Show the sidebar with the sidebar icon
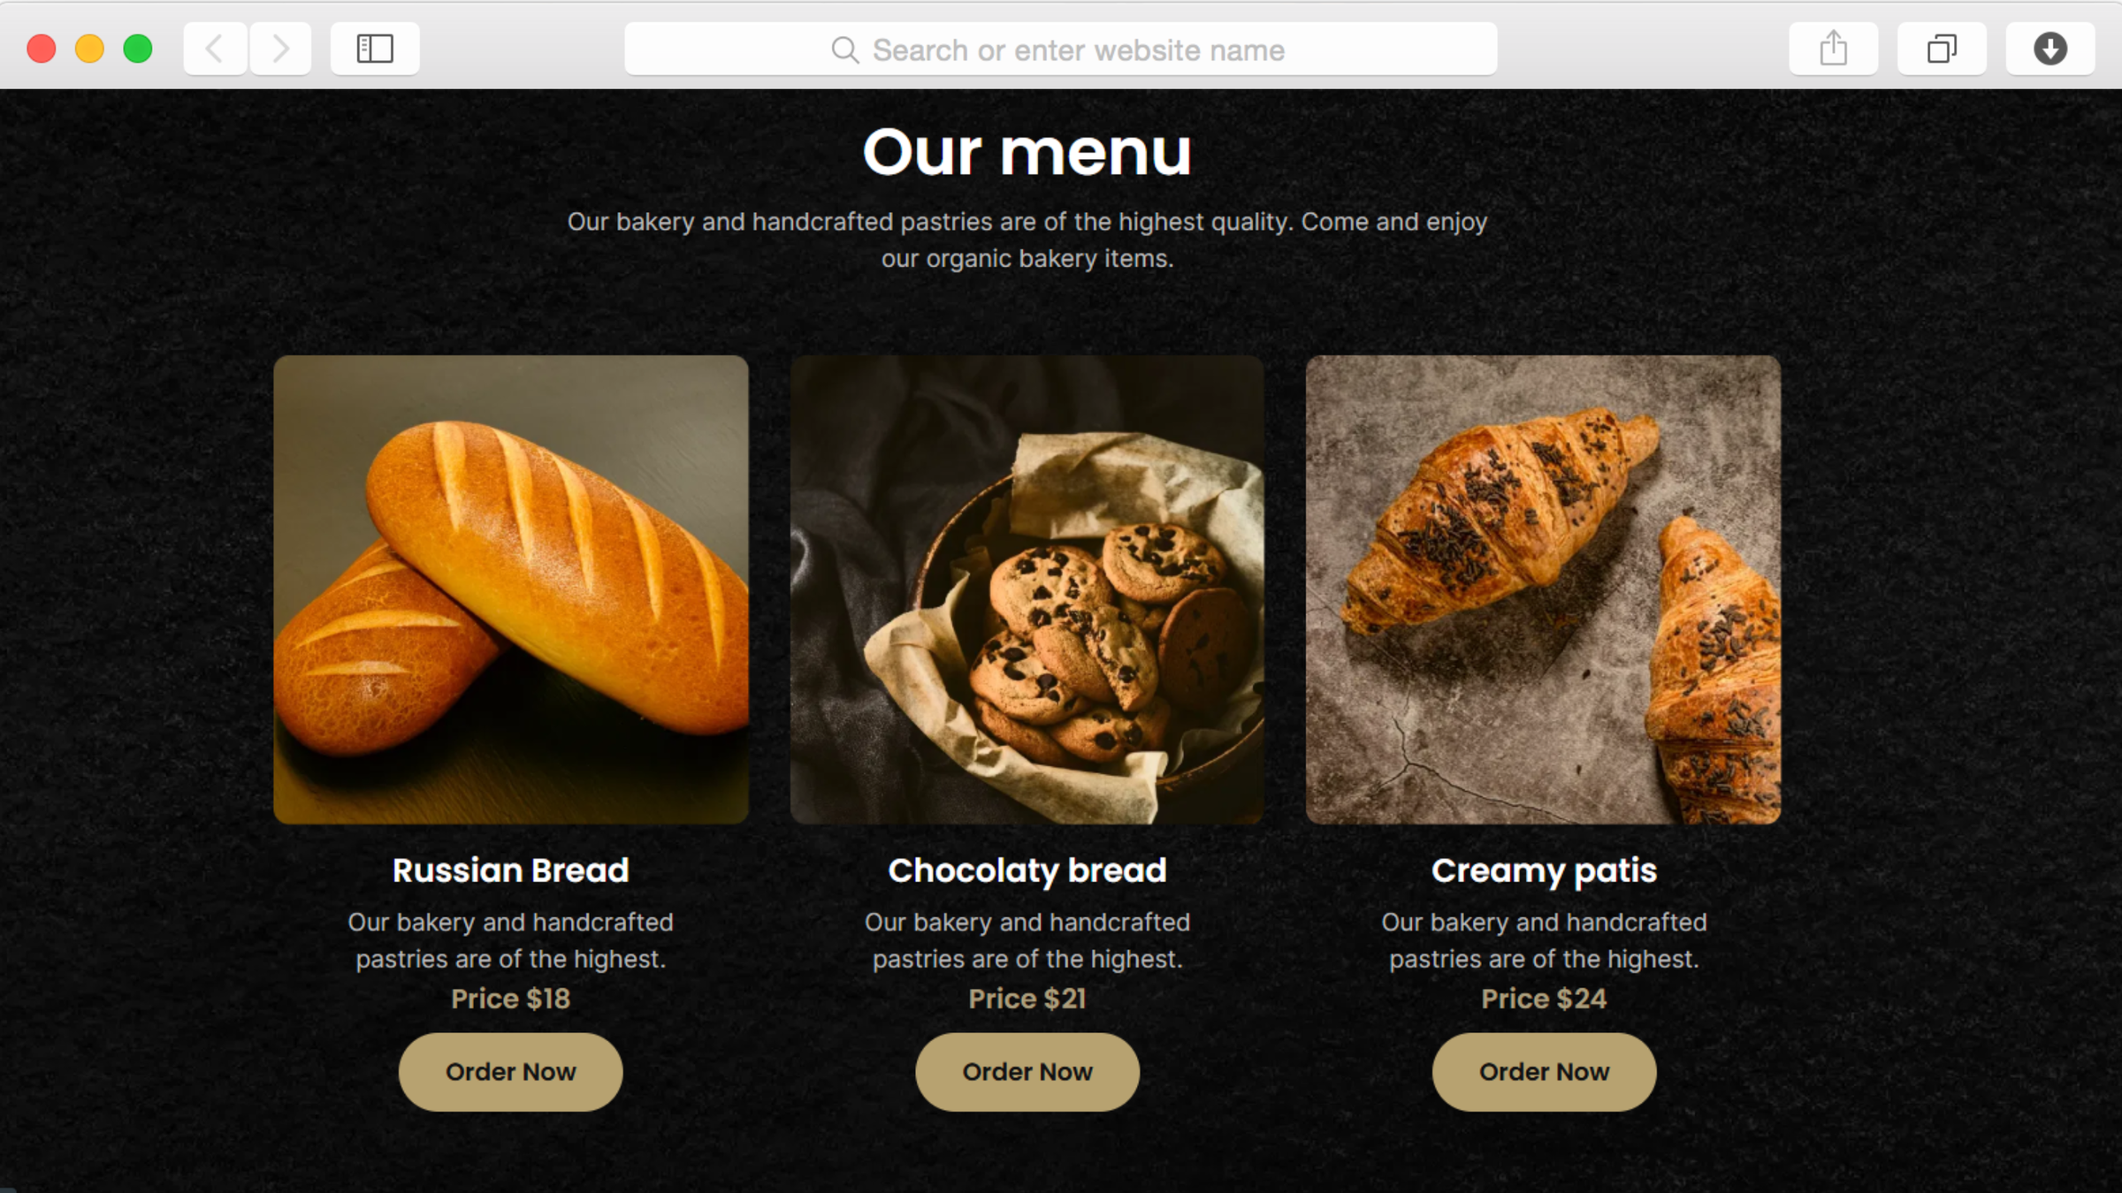 pyautogui.click(x=375, y=49)
